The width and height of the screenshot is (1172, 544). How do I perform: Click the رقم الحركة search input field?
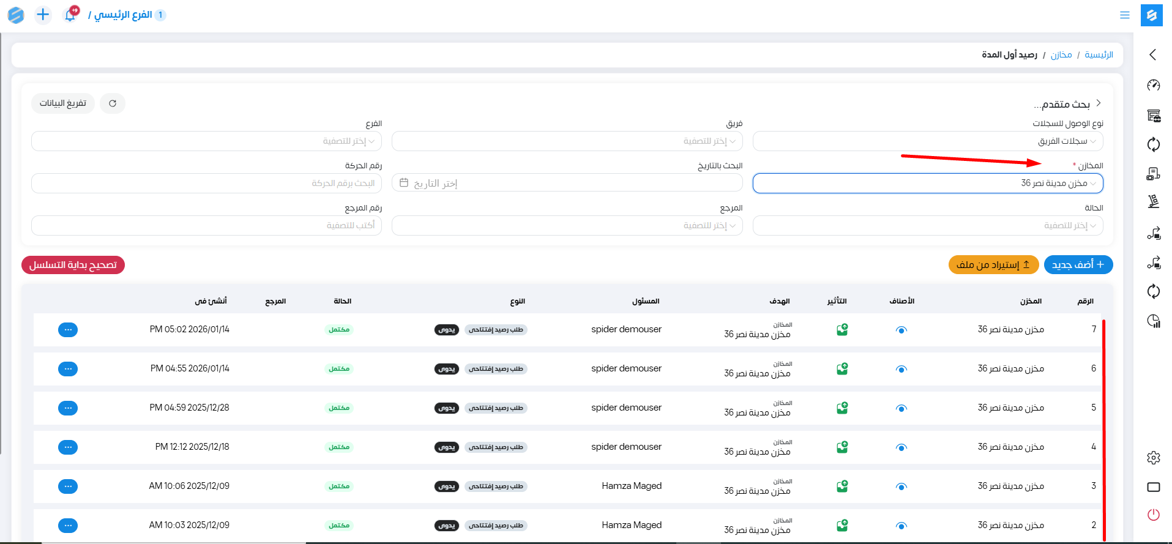click(x=206, y=183)
